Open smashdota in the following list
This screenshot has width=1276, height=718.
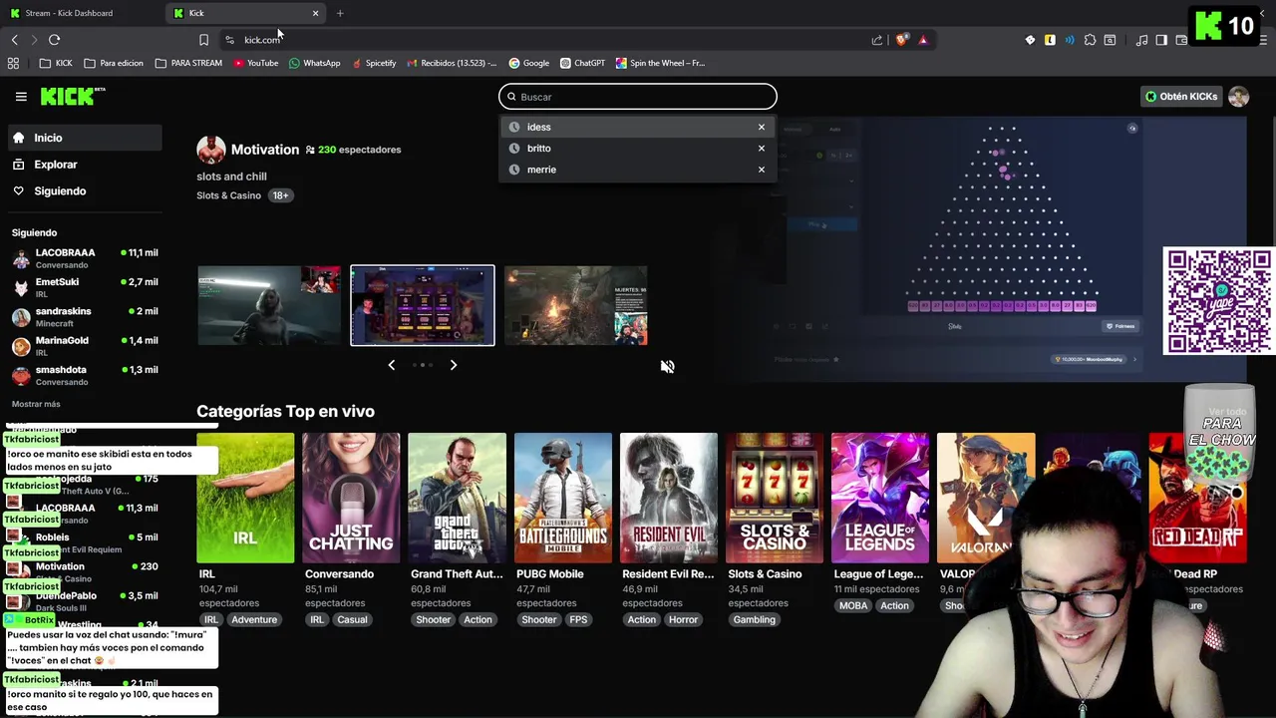click(x=84, y=375)
